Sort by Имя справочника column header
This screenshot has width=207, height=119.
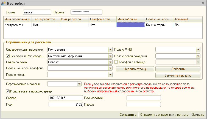[17, 19]
